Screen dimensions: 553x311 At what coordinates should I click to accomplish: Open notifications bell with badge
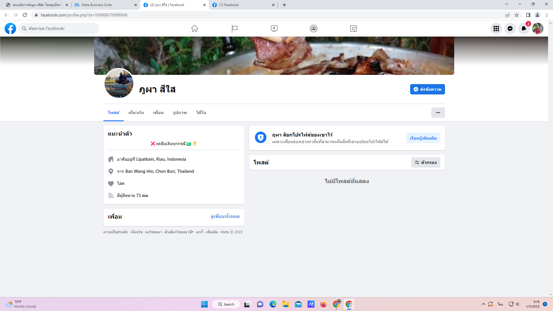tap(524, 29)
